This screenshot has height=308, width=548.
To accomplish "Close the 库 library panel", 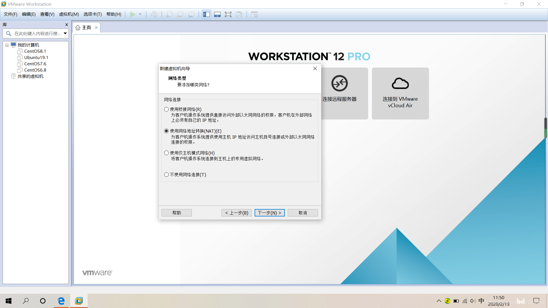I will point(67,25).
